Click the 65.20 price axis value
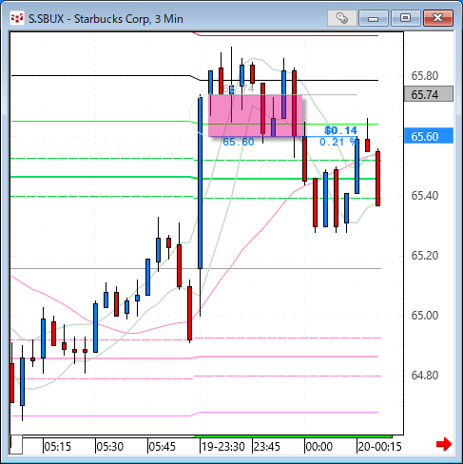Screen dimensions: 463x464 point(425,256)
